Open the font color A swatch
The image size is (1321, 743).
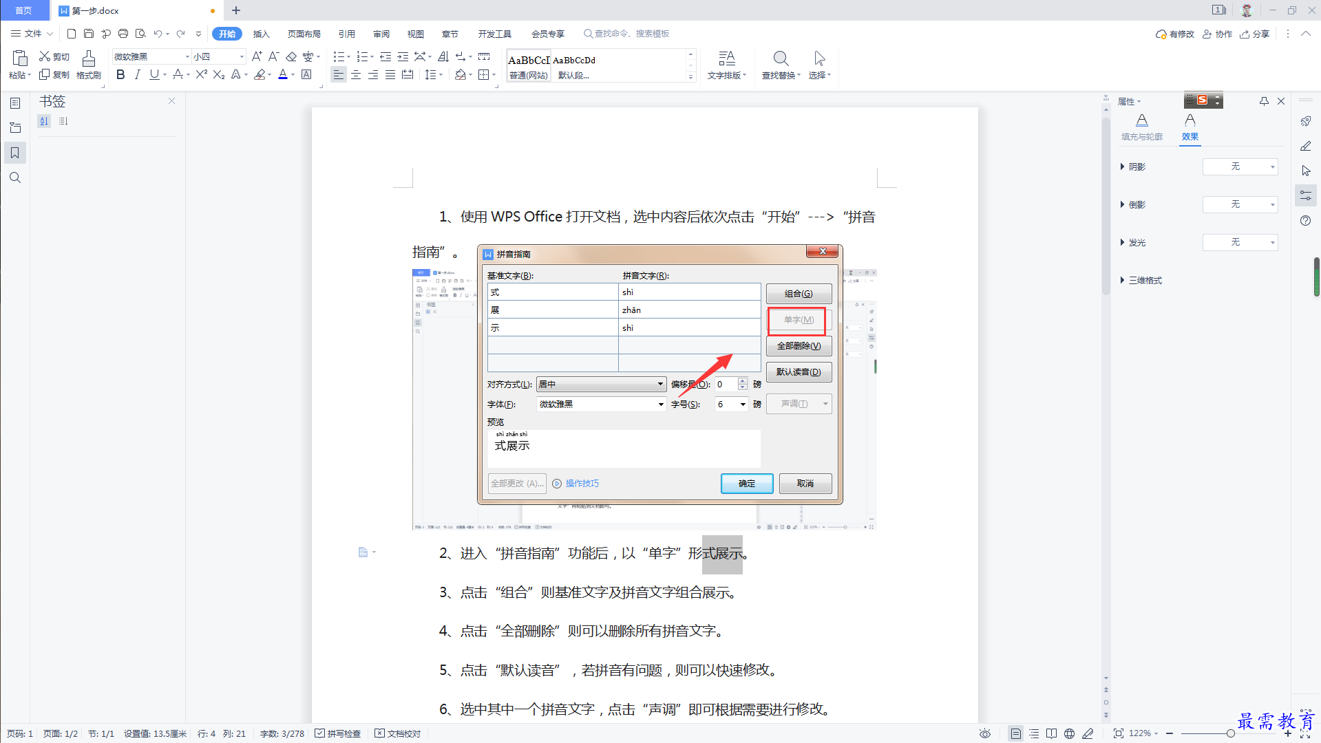(x=282, y=74)
